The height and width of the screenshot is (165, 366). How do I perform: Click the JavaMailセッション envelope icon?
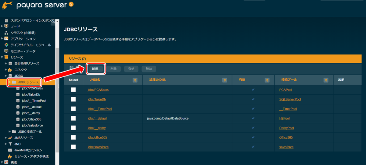click(10, 150)
